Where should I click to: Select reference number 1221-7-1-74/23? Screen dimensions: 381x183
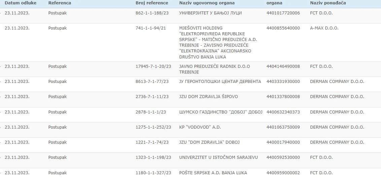tap(152, 142)
